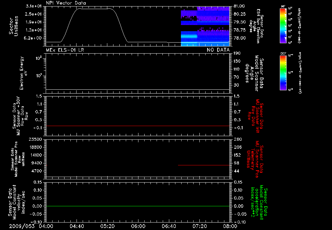The width and height of the screenshot is (332, 230).
Task: Click the "2.5e+01" sector tick value
Action: [x=34, y=14]
